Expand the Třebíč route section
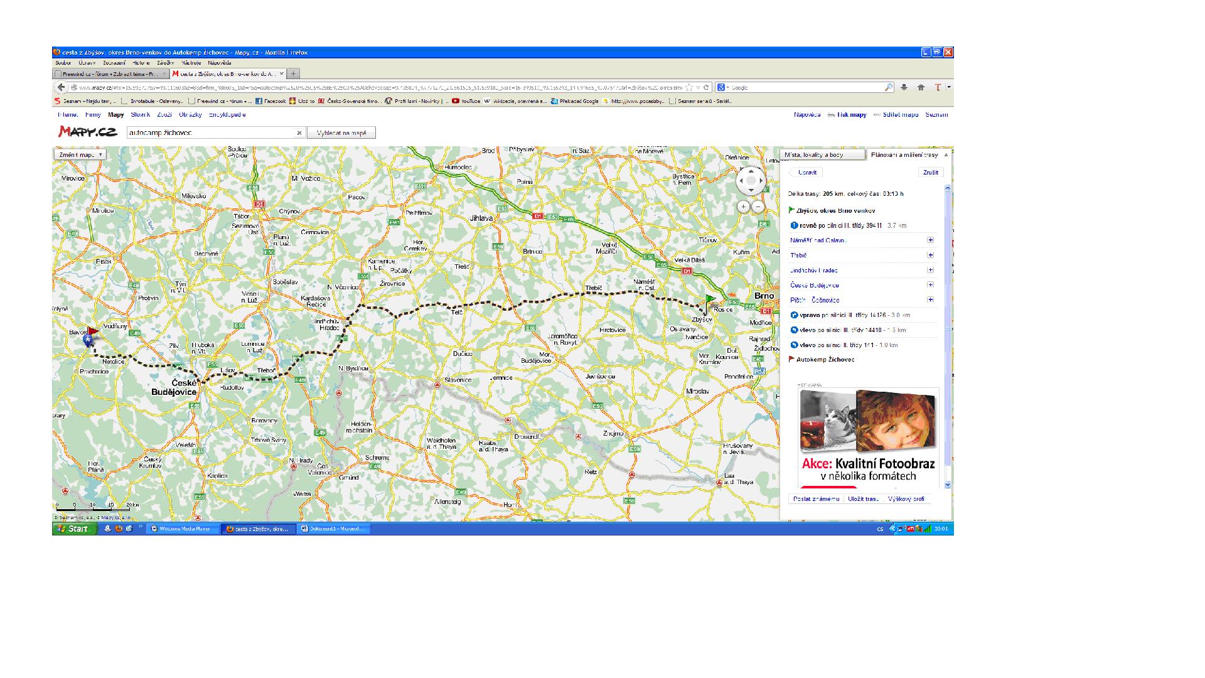 pos(930,256)
